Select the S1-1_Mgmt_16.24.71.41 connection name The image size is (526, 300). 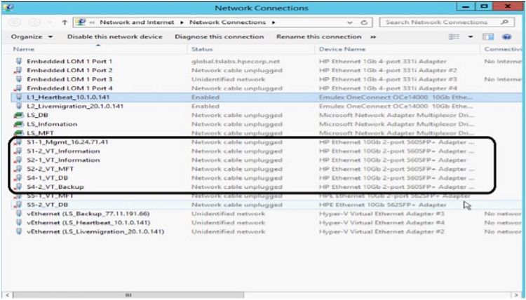(x=67, y=142)
